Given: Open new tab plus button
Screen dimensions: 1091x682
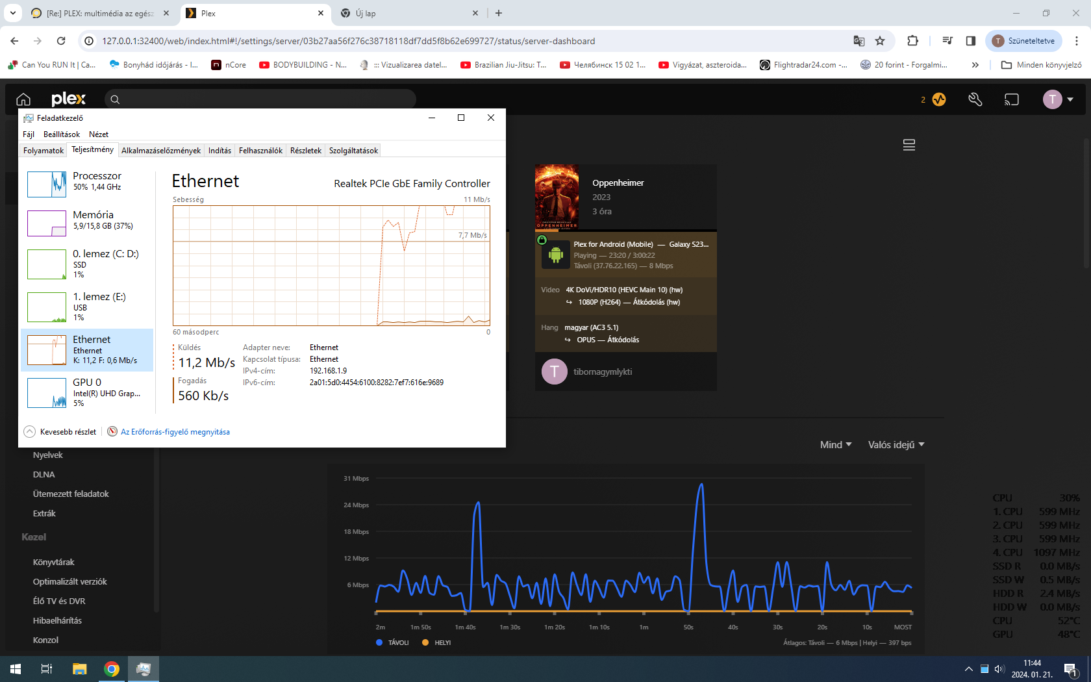Looking at the screenshot, I should (x=499, y=13).
